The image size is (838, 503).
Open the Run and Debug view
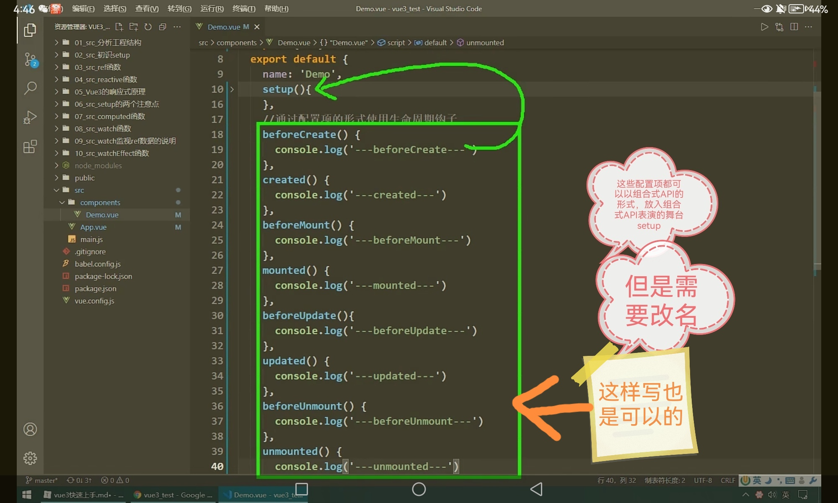point(30,117)
